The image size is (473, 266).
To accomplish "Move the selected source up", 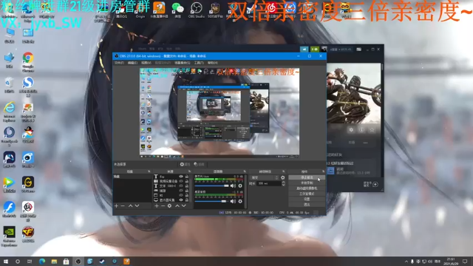I will pyautogui.click(x=177, y=205).
